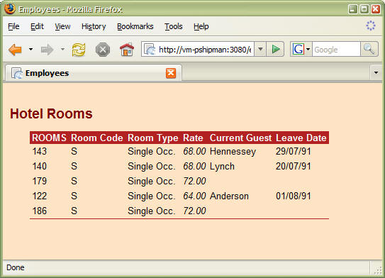Click the Current Guest column header
The image size is (385, 278).
(x=240, y=138)
